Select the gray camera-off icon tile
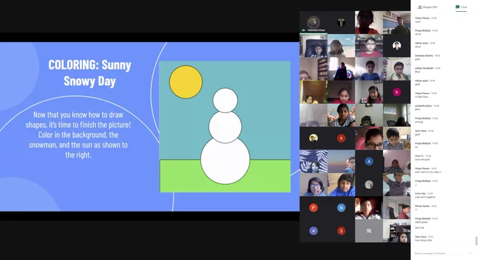The image size is (478, 260). click(x=369, y=230)
